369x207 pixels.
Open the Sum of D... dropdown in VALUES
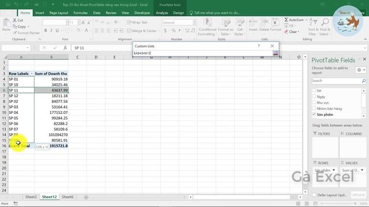362,170
